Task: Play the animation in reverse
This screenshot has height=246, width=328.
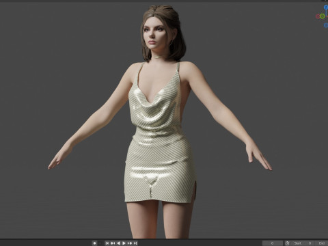Action: [118, 243]
